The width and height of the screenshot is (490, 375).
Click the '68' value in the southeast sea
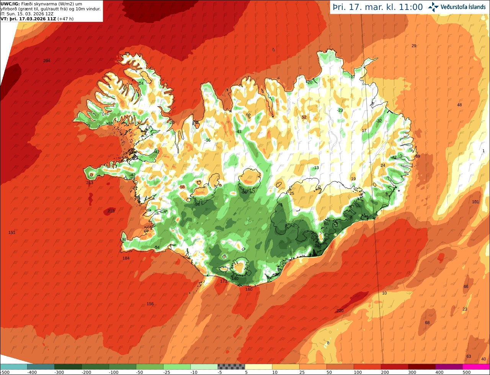click(427, 323)
